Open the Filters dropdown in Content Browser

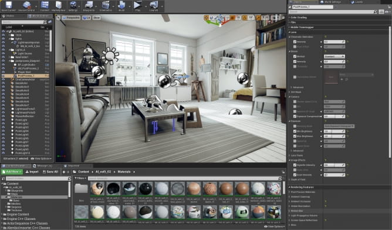click(x=80, y=178)
